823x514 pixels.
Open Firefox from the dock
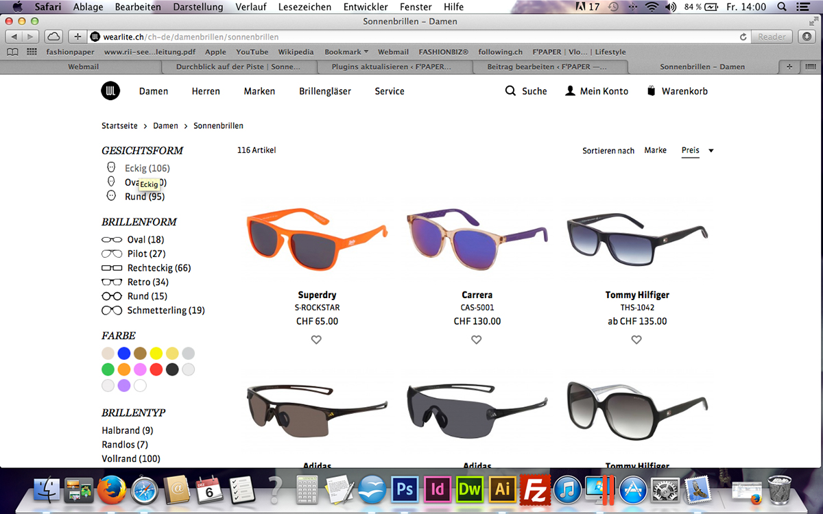click(112, 489)
